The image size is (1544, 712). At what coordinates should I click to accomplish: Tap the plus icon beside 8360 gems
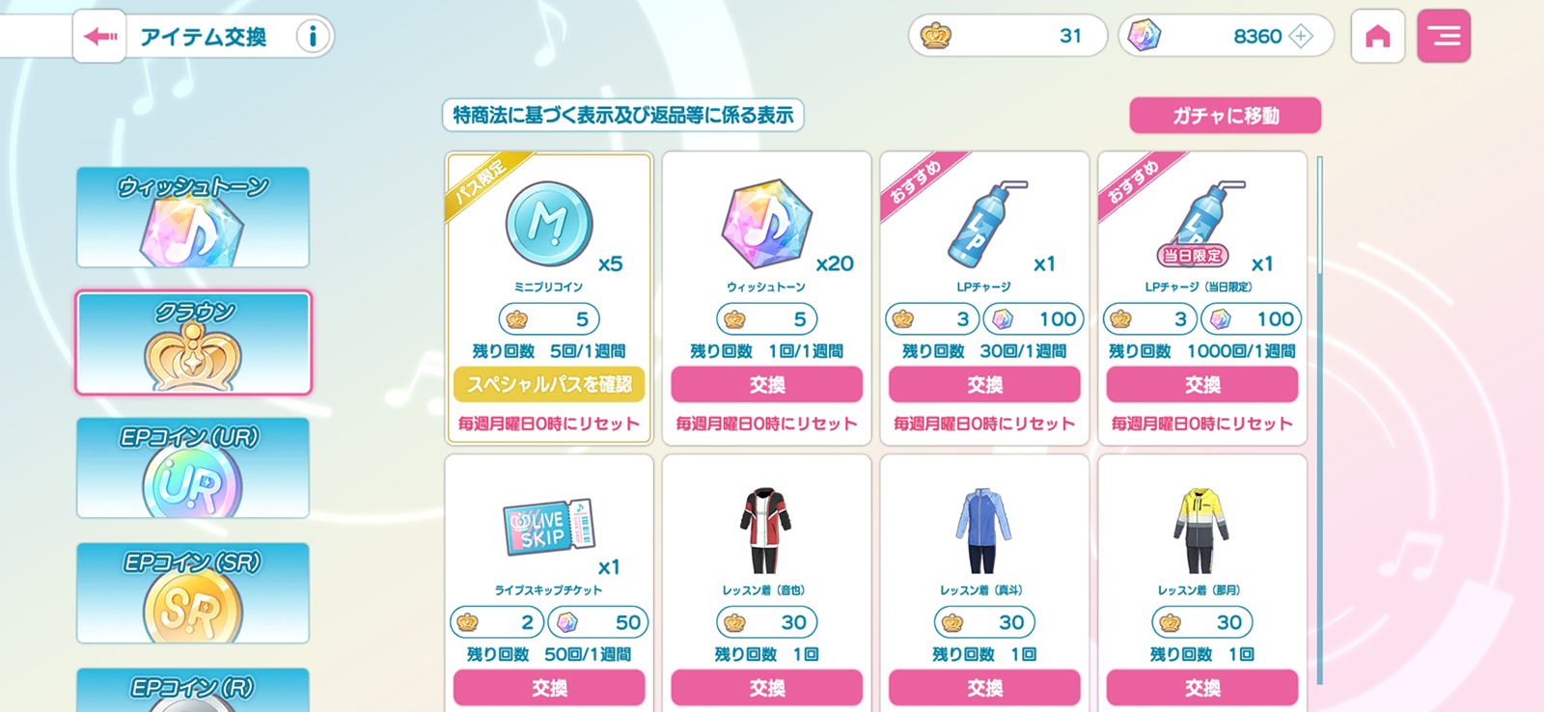[x=1301, y=37]
